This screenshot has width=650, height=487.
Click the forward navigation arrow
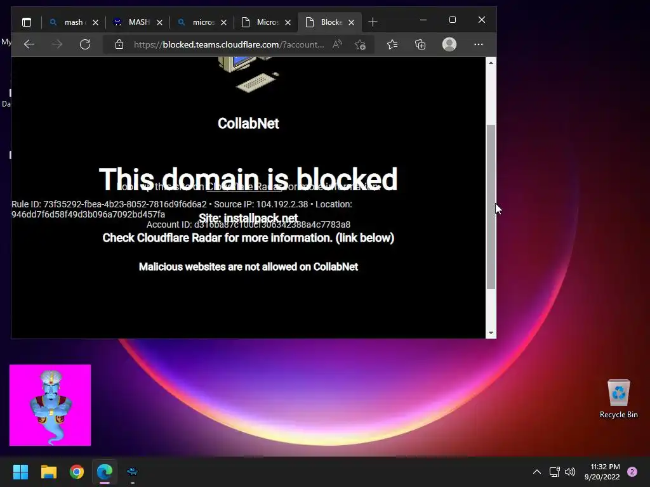(56, 44)
